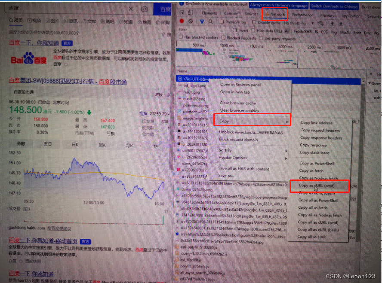Click the Baidu paw logo image
The image size is (382, 283).
(29, 58)
